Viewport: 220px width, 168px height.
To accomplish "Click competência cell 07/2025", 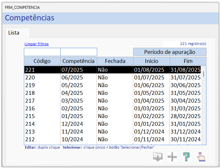I will click(x=72, y=70).
